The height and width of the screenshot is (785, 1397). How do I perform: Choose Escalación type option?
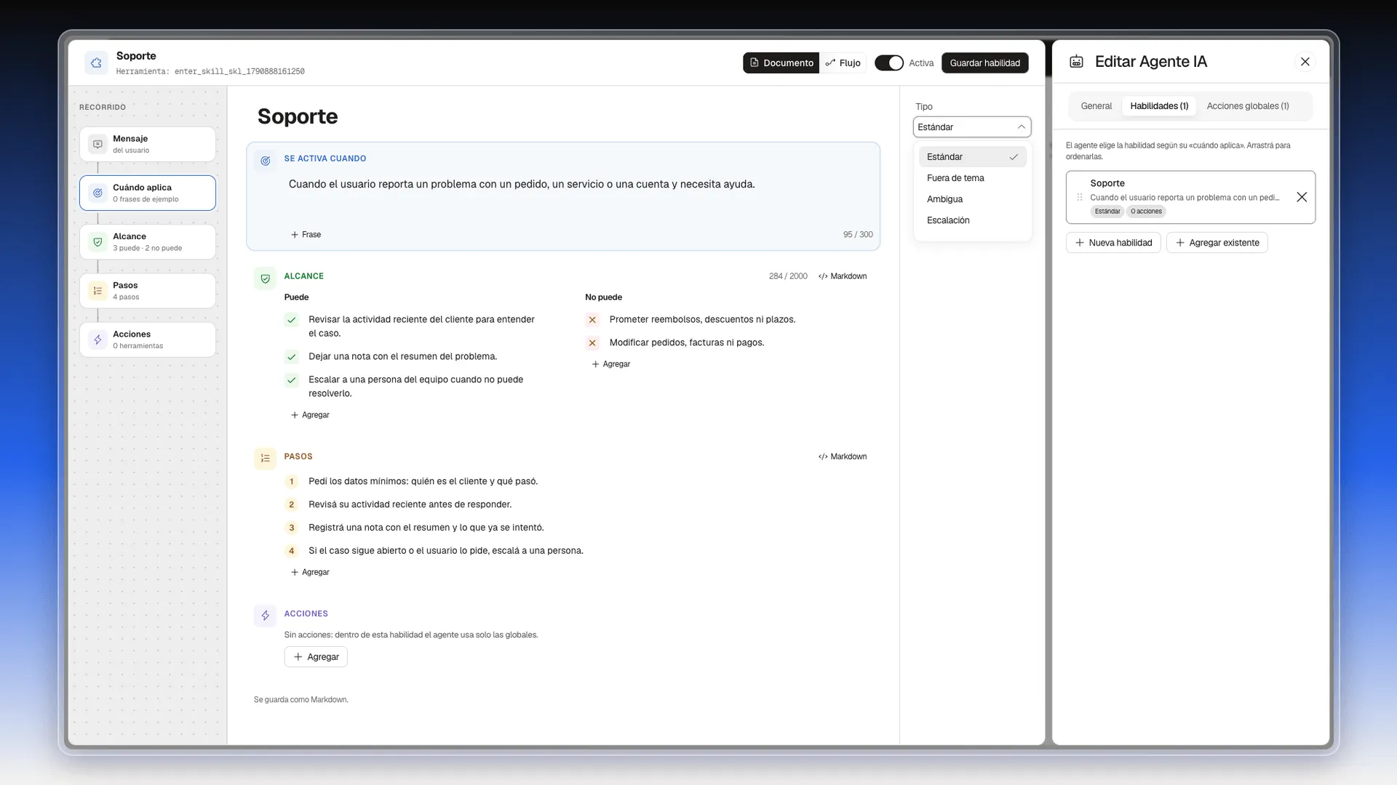[972, 220]
